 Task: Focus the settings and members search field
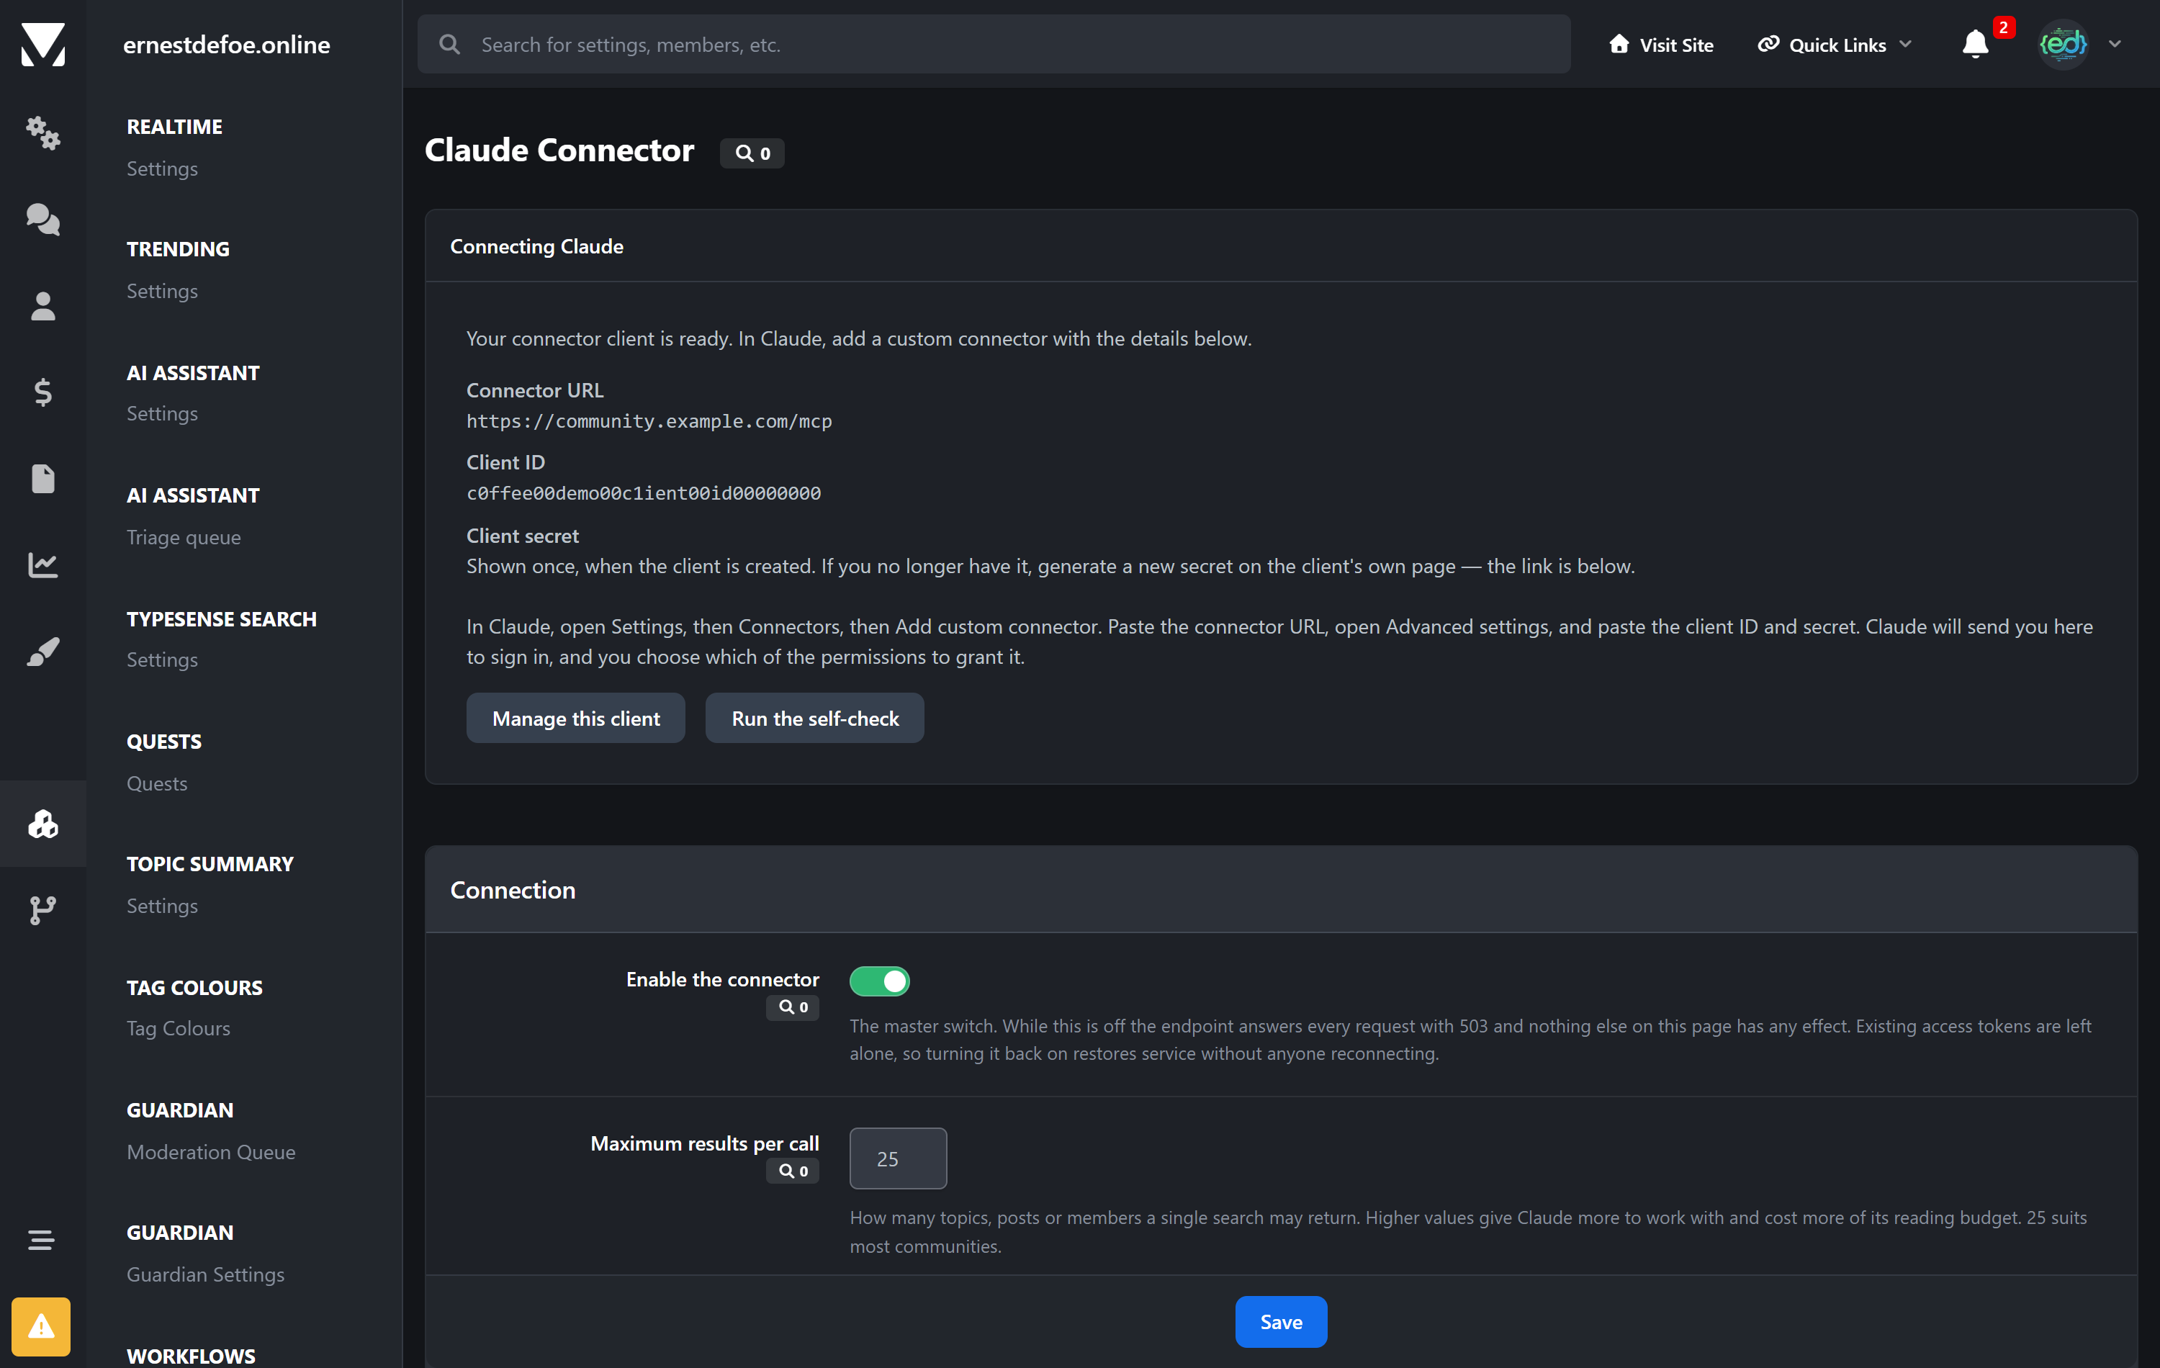[994, 44]
